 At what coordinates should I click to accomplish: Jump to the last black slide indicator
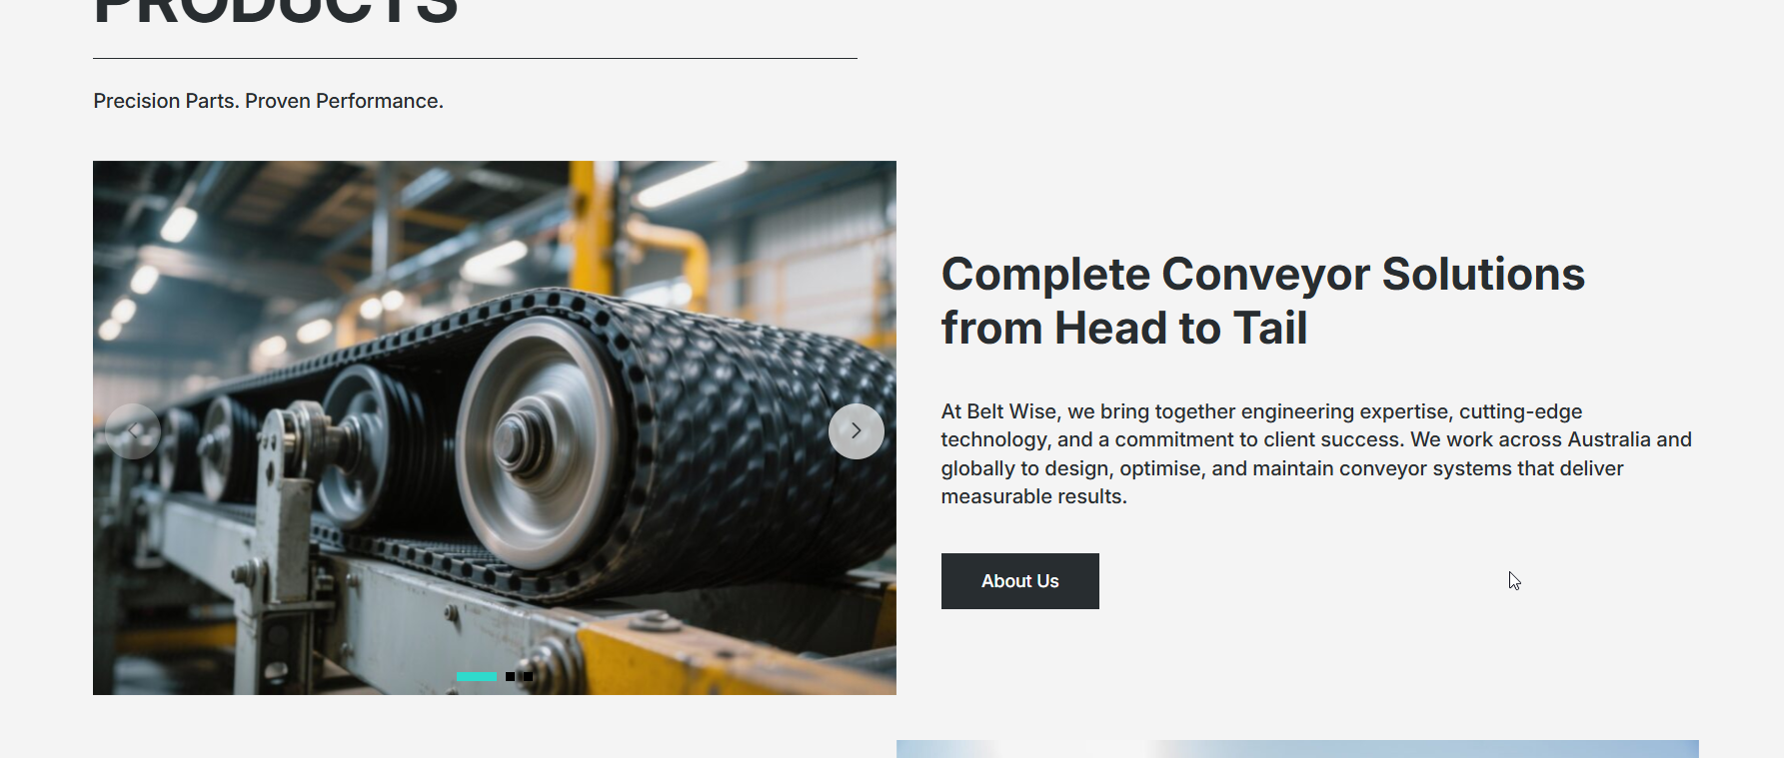(x=528, y=677)
